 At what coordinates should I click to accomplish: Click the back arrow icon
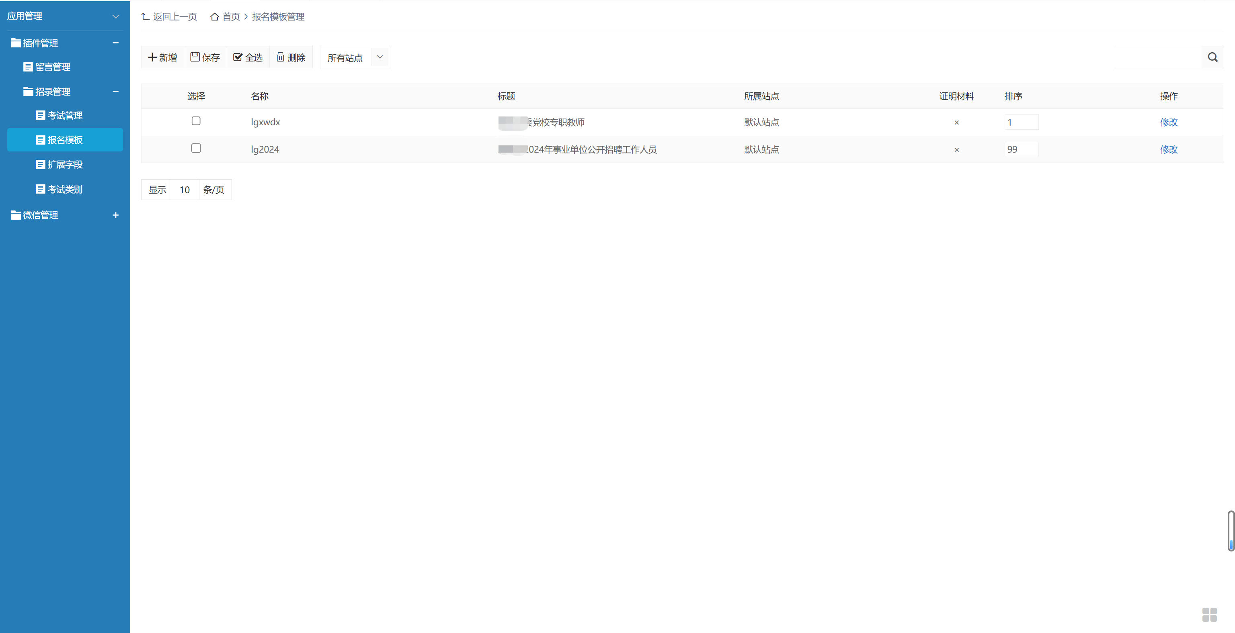pyautogui.click(x=145, y=17)
